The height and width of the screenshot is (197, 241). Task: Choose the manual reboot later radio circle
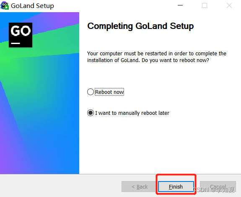pyautogui.click(x=91, y=113)
